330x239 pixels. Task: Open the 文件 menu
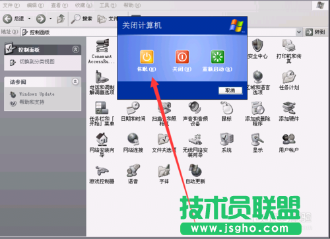click(11, 5)
